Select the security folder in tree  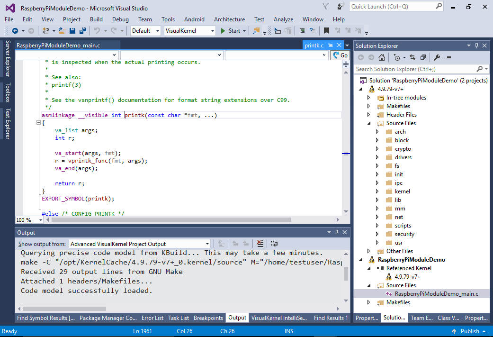click(404, 234)
